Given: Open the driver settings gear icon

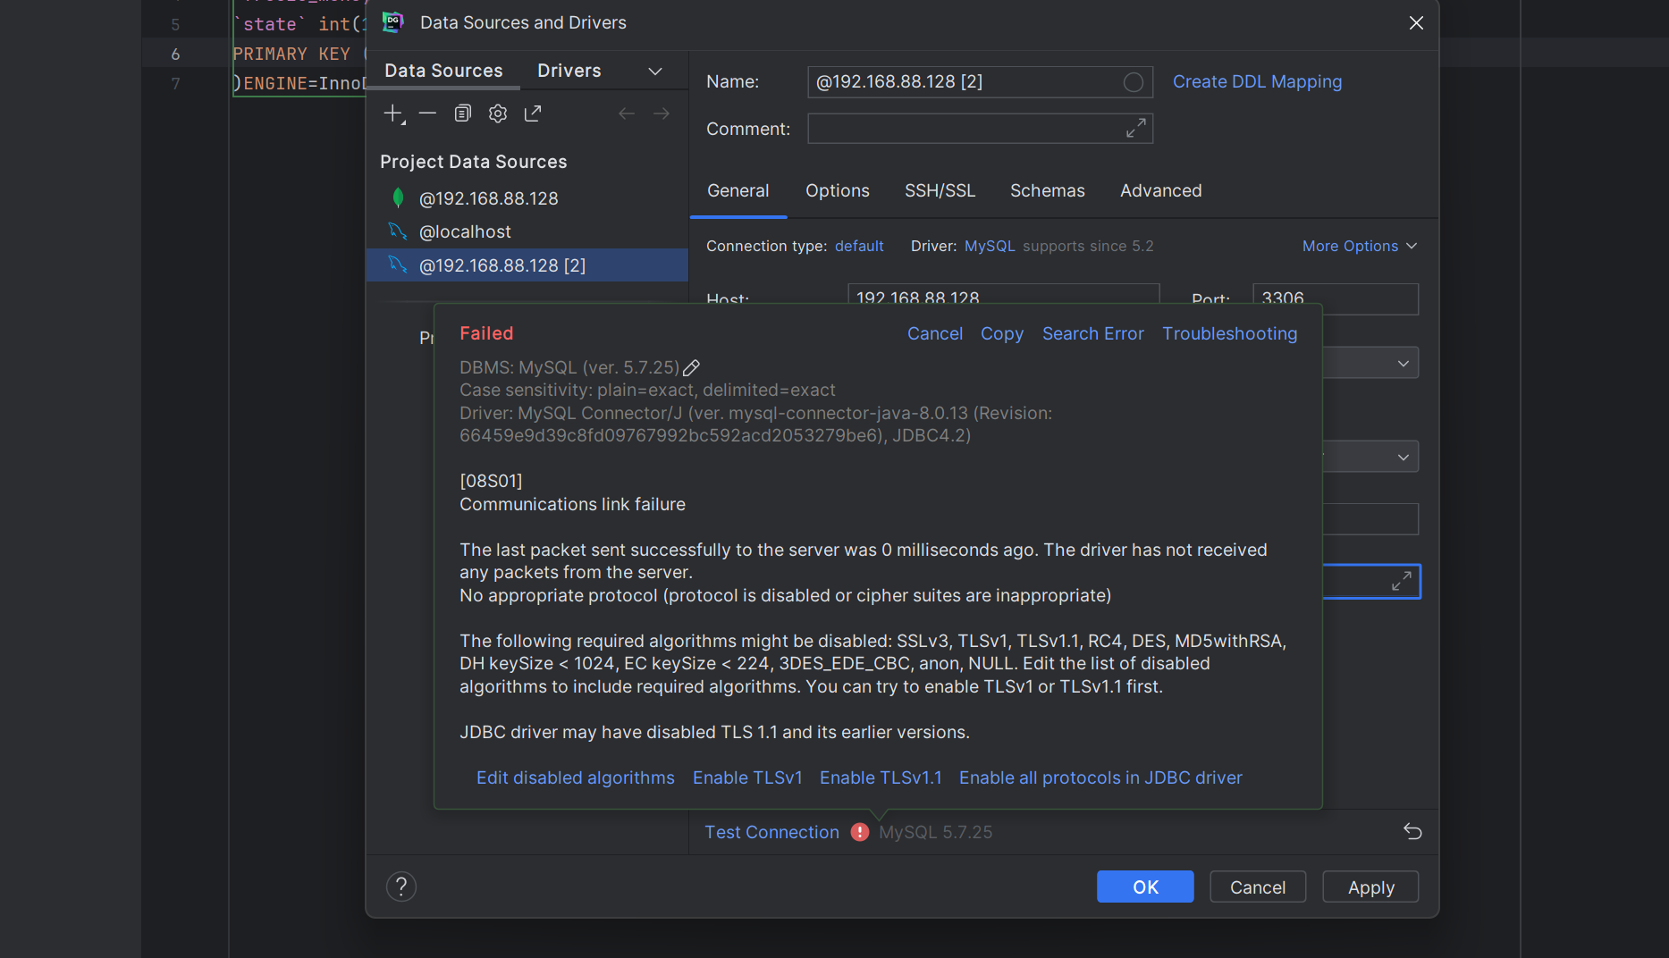Looking at the screenshot, I should [498, 113].
